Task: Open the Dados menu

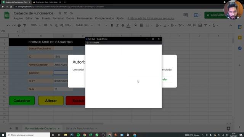Action: click(70, 18)
